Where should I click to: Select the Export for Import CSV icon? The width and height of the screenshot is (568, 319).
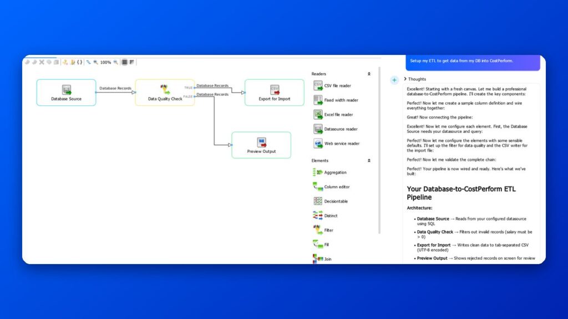coord(275,90)
